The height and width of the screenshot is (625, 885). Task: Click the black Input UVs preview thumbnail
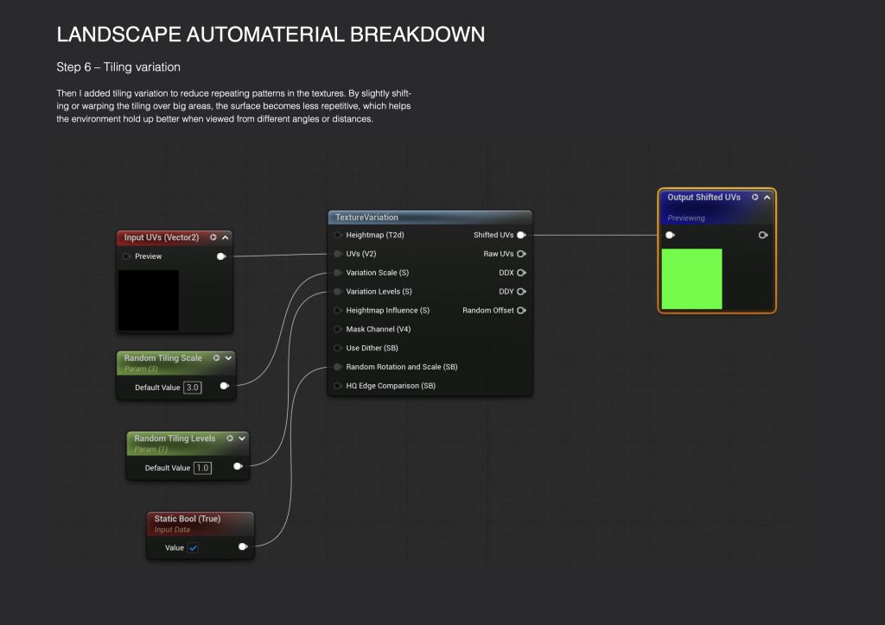click(149, 300)
